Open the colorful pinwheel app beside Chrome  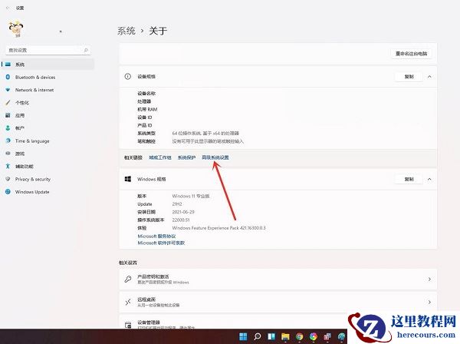(x=314, y=336)
